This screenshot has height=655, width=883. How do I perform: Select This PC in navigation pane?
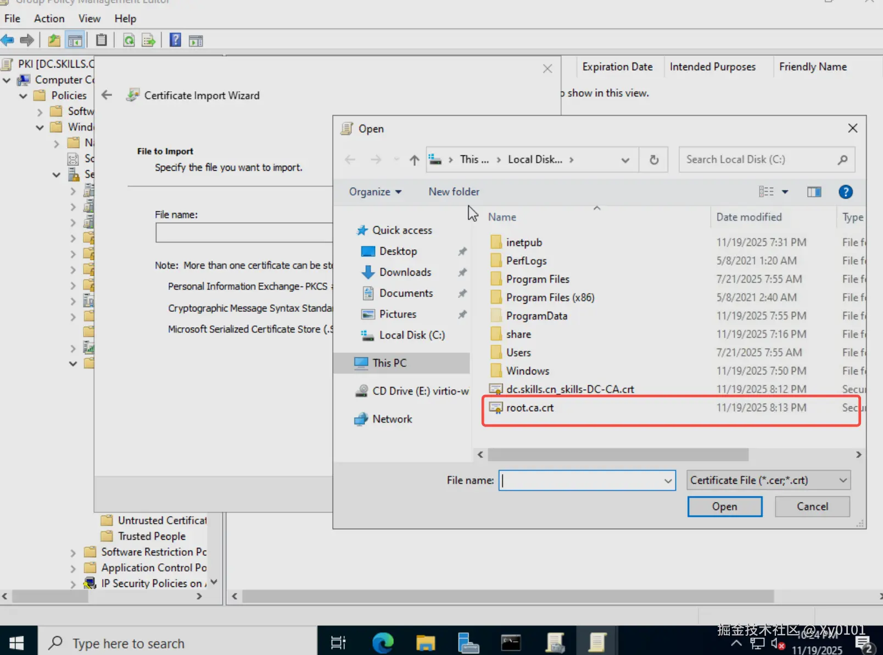(401, 363)
